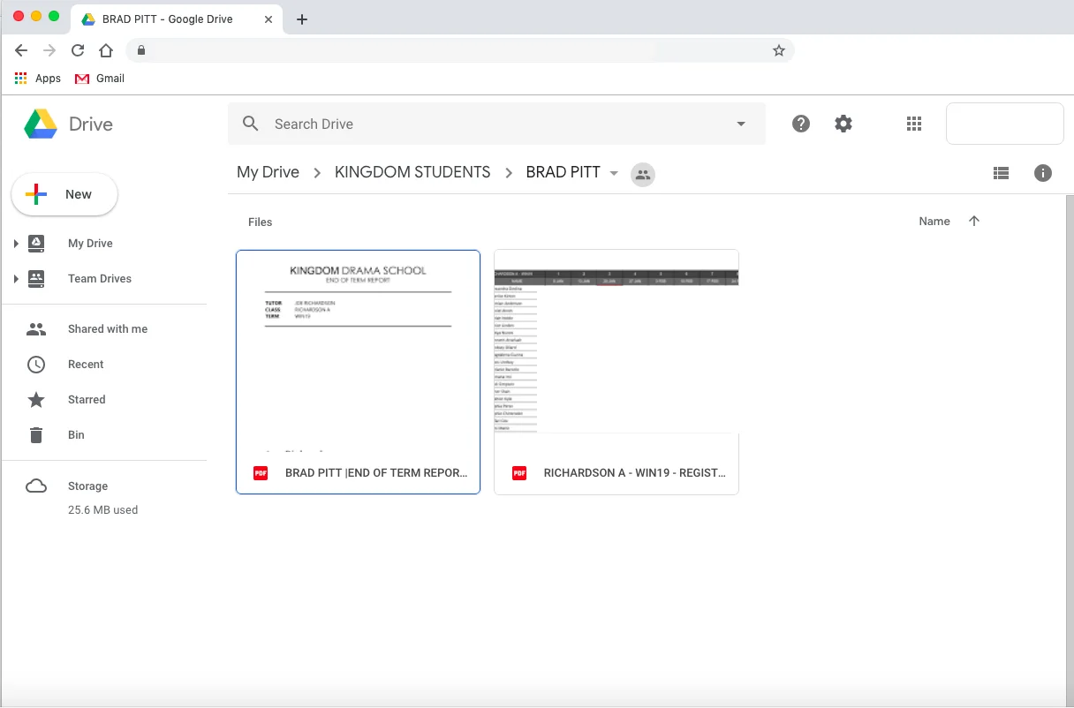Open BRAD PITT folder dropdown arrow
The width and height of the screenshot is (1074, 708).
[614, 173]
